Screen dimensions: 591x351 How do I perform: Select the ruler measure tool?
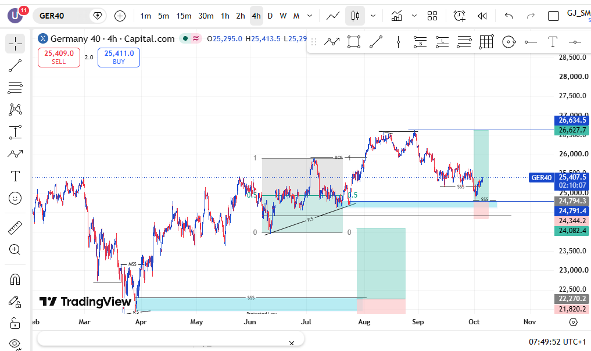click(15, 227)
